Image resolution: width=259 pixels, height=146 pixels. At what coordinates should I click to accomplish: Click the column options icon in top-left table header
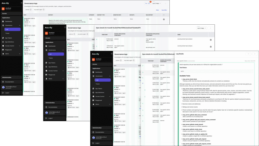pos(164,15)
